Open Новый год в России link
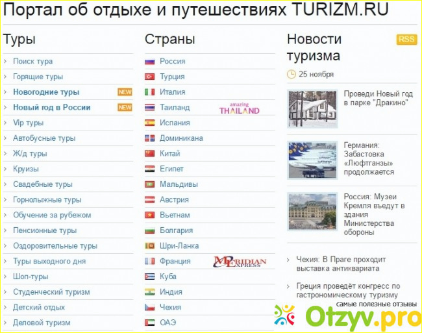The height and width of the screenshot is (333, 422). click(52, 107)
